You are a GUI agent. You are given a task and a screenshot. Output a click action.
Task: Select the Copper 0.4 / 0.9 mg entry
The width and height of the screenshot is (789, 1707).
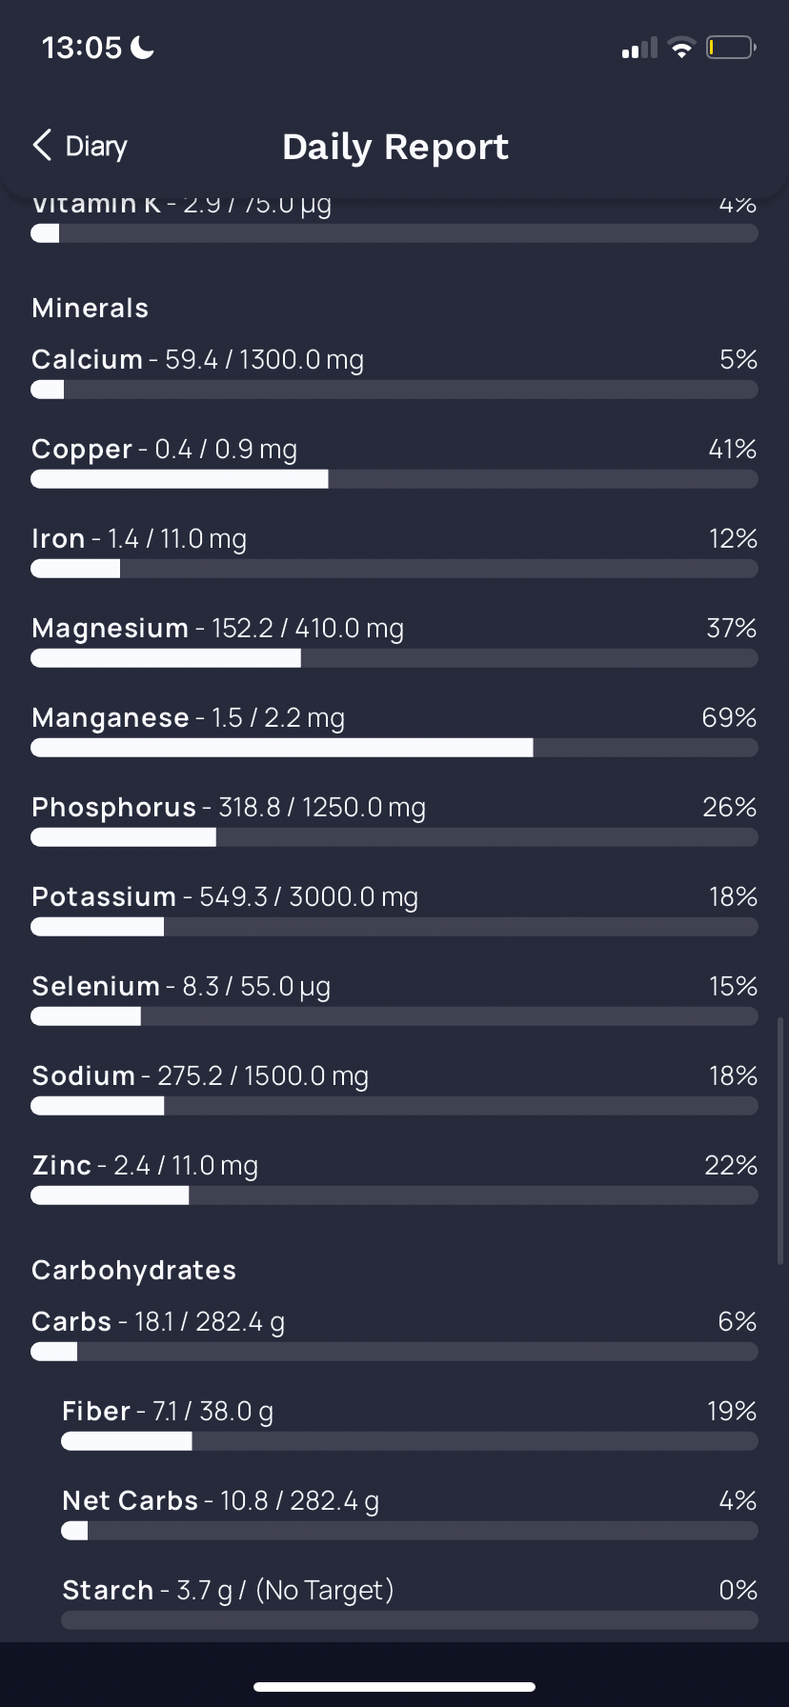(x=394, y=463)
